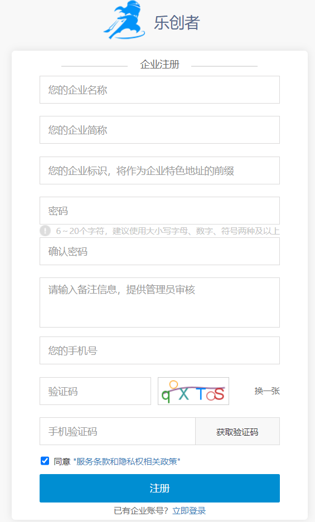Click the 手机验证码 SMS code field

(x=117, y=431)
